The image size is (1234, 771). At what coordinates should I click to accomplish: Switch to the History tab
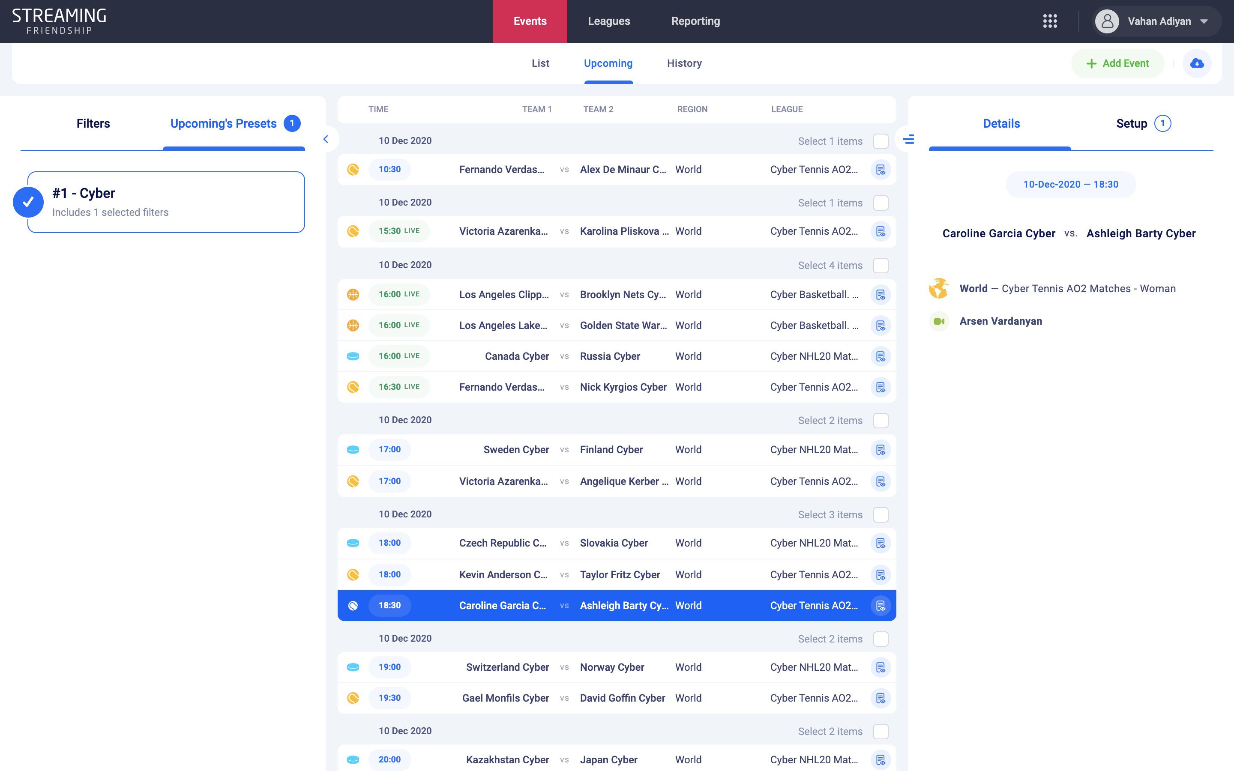(x=684, y=63)
